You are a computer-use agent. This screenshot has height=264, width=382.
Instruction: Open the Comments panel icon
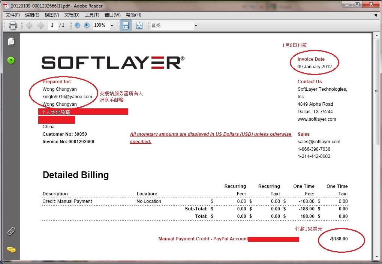(11, 250)
